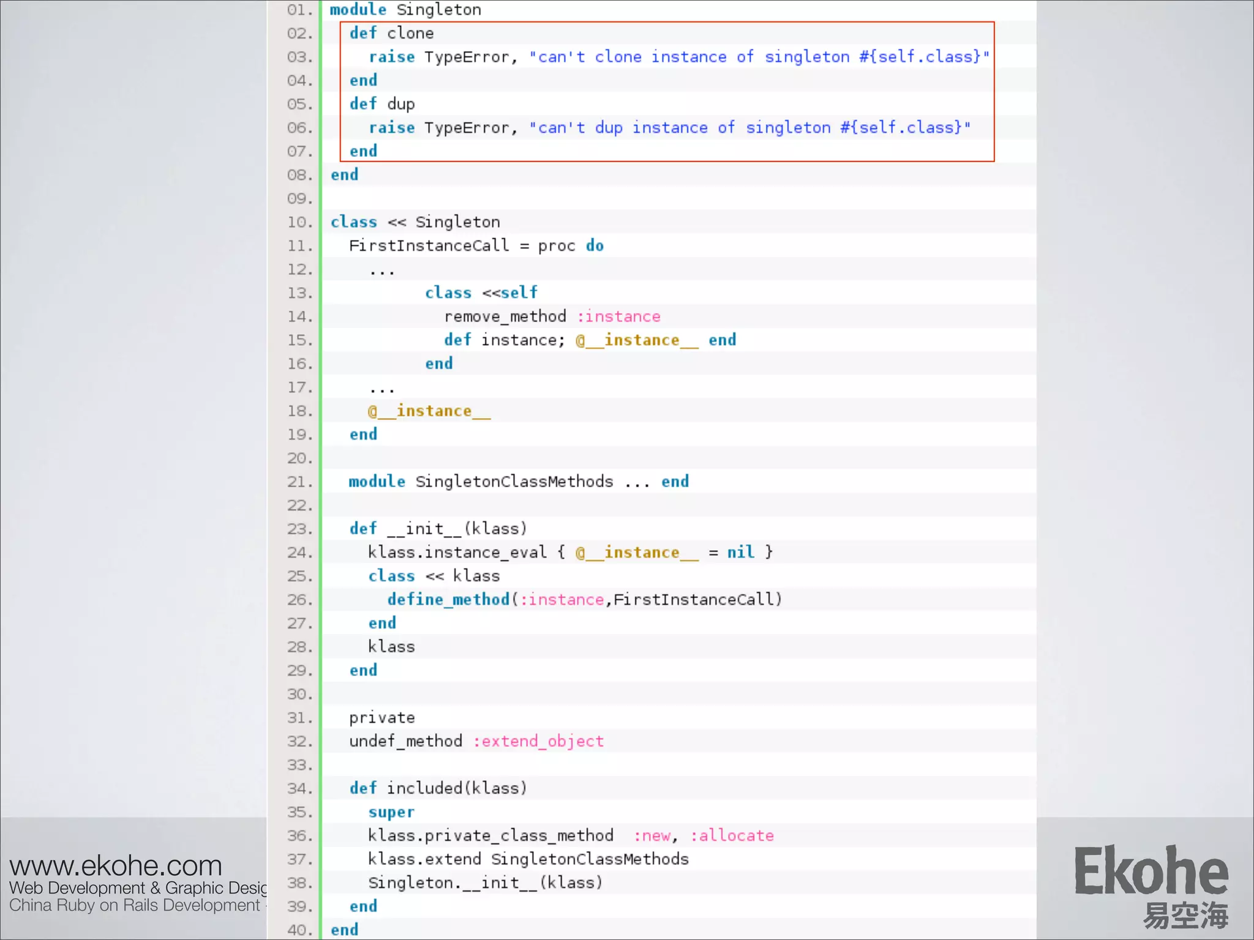
Task: Click '@__instance__' on line 18
Action: (x=429, y=411)
